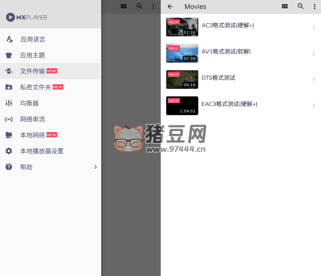Image resolution: width=321 pixels, height=276 pixels.
Task: Click the app language icon in drawer
Action: click(9, 39)
